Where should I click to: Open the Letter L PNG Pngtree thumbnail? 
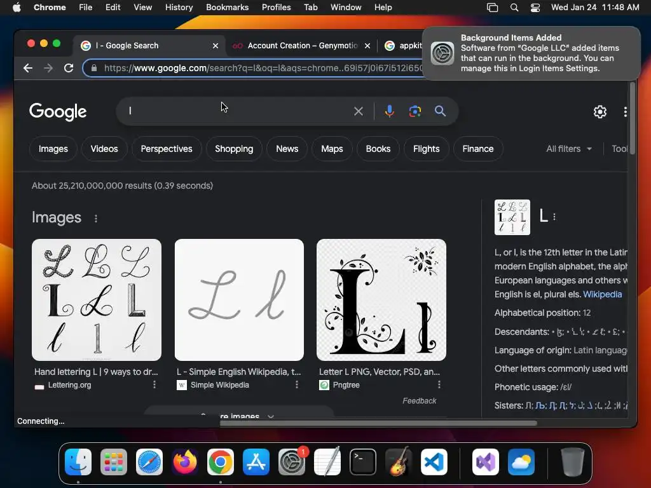381,300
